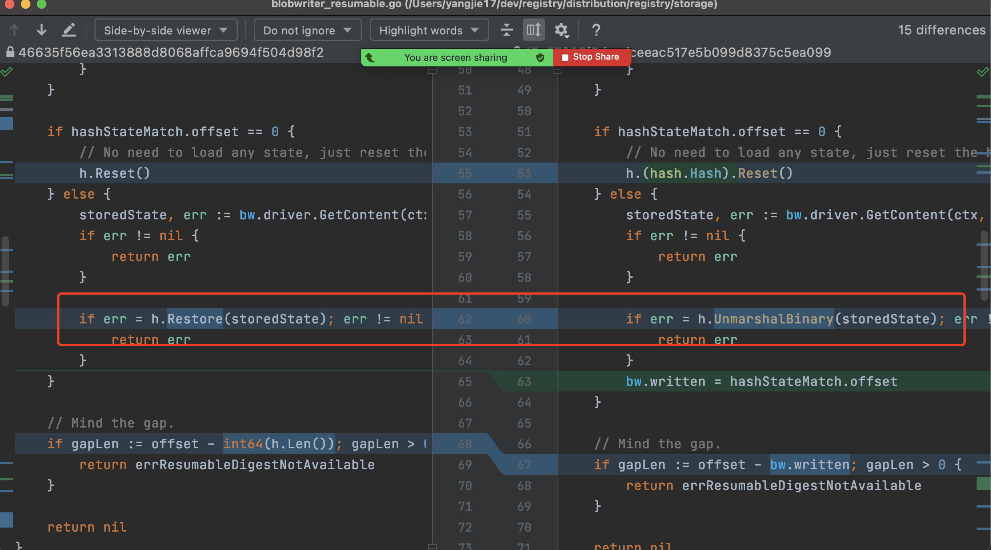Click the green screen sharing arrow icon

pyautogui.click(x=370, y=58)
